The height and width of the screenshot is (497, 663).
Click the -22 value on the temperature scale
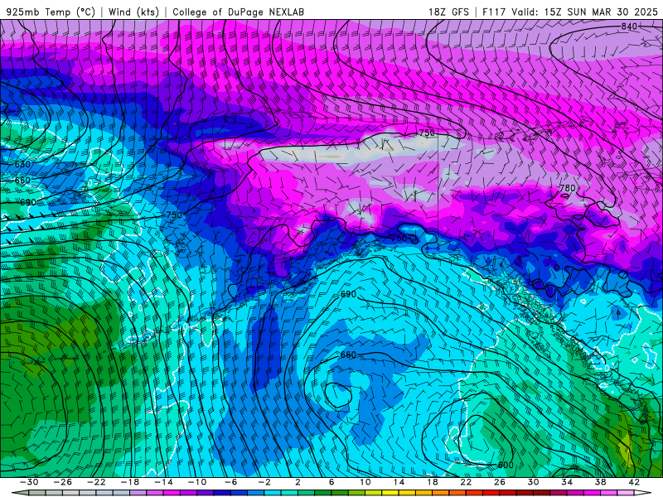pos(96,482)
